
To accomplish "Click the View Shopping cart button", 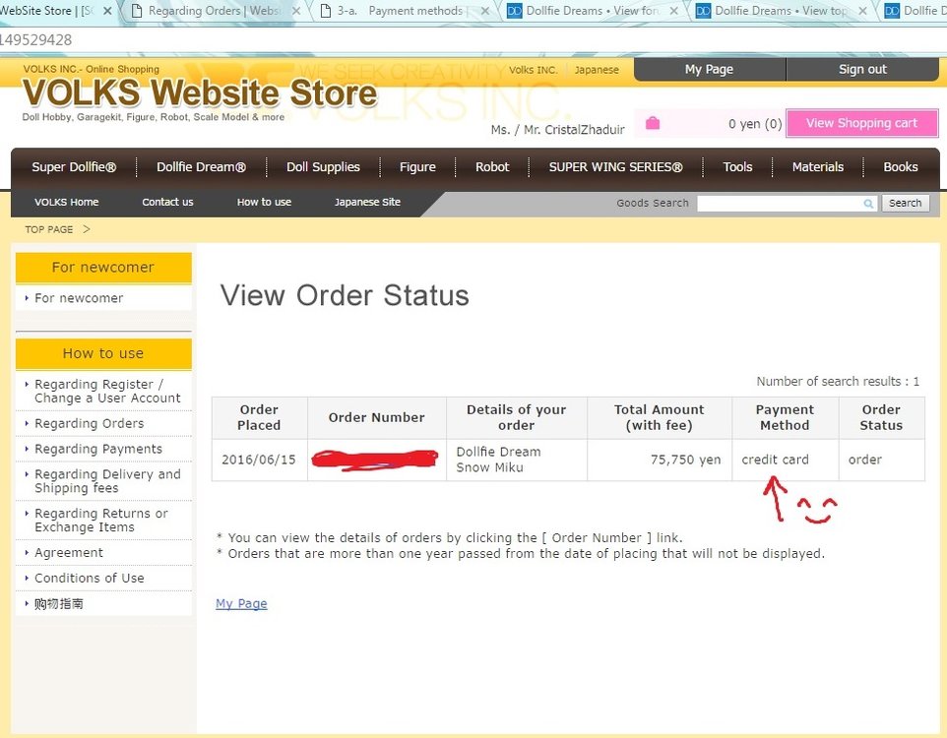I will (861, 123).
